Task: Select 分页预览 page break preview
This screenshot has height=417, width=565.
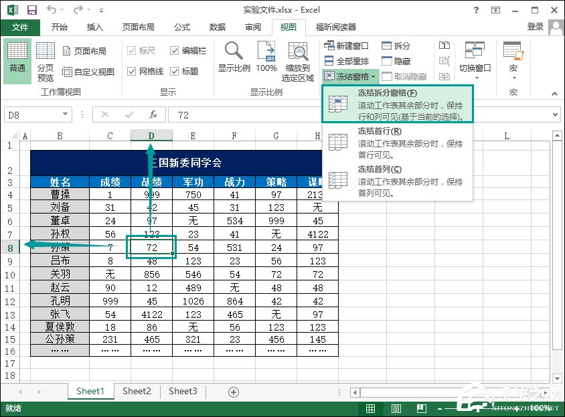Action: (44, 60)
